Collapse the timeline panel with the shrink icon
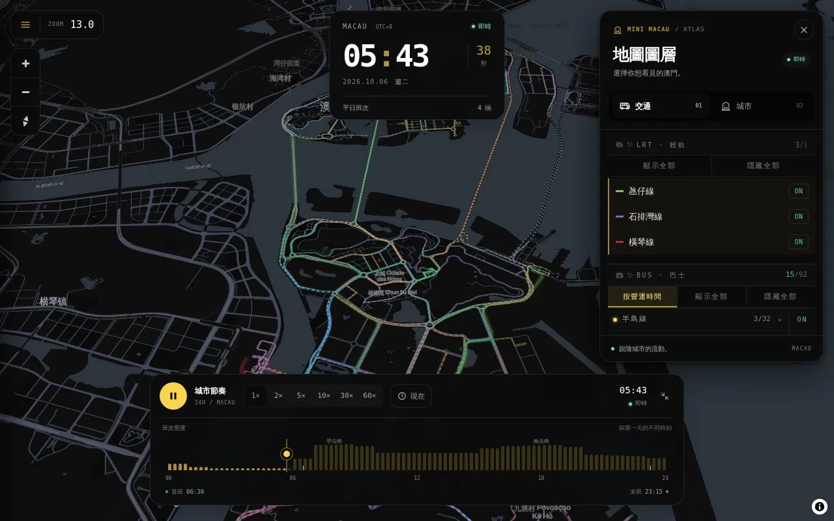Screen dimensions: 834x521 coord(665,396)
